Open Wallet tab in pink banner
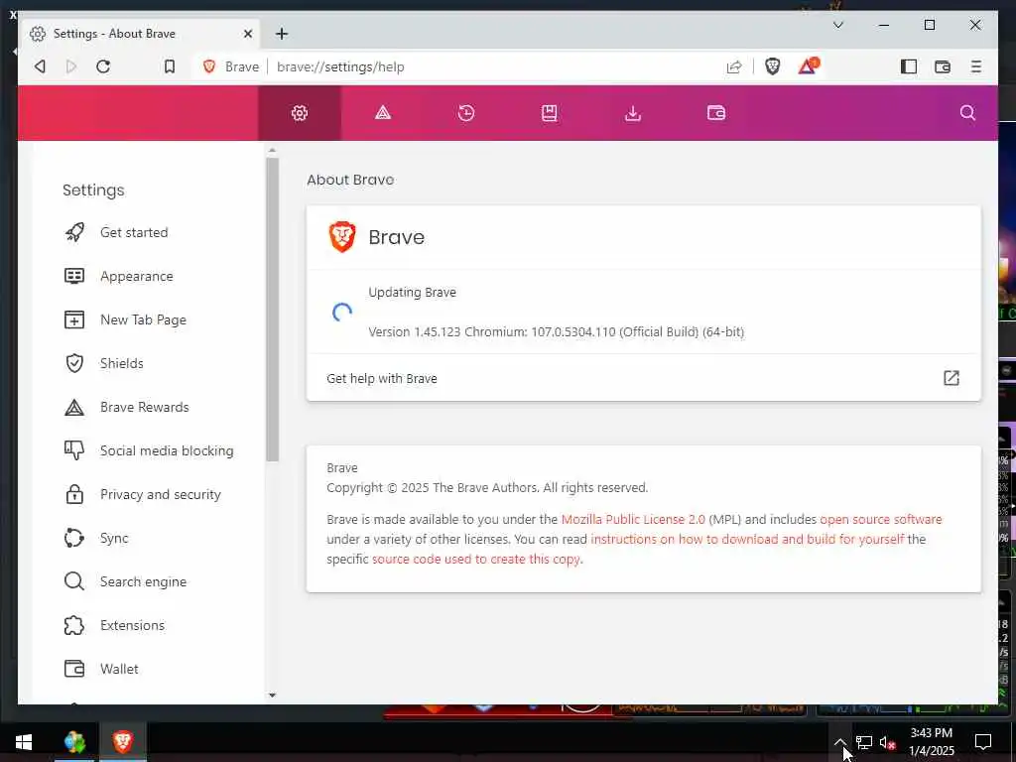 (x=716, y=113)
